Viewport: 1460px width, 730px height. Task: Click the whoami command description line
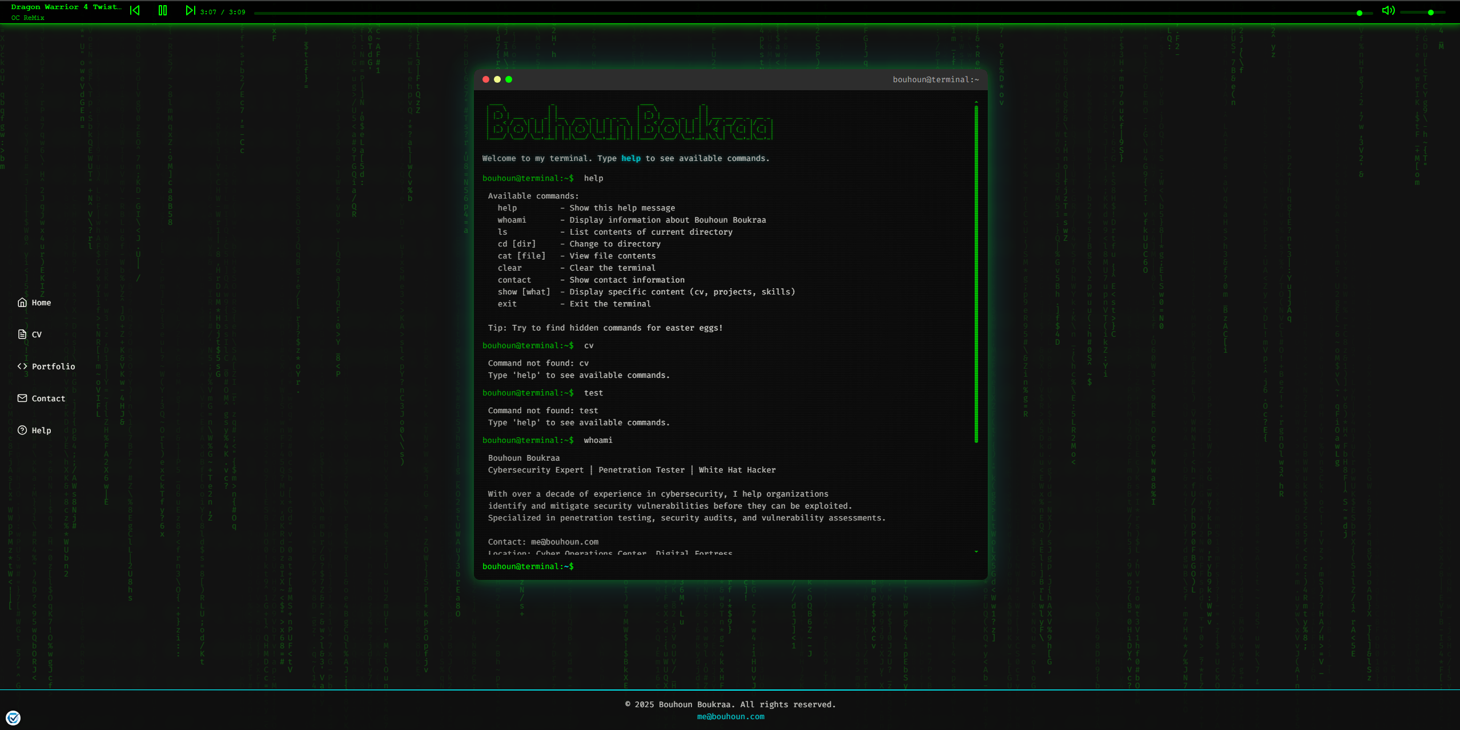pos(632,220)
